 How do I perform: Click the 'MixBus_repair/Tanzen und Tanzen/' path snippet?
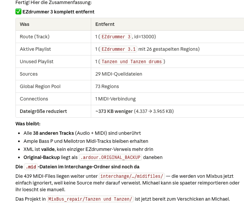[90, 199]
